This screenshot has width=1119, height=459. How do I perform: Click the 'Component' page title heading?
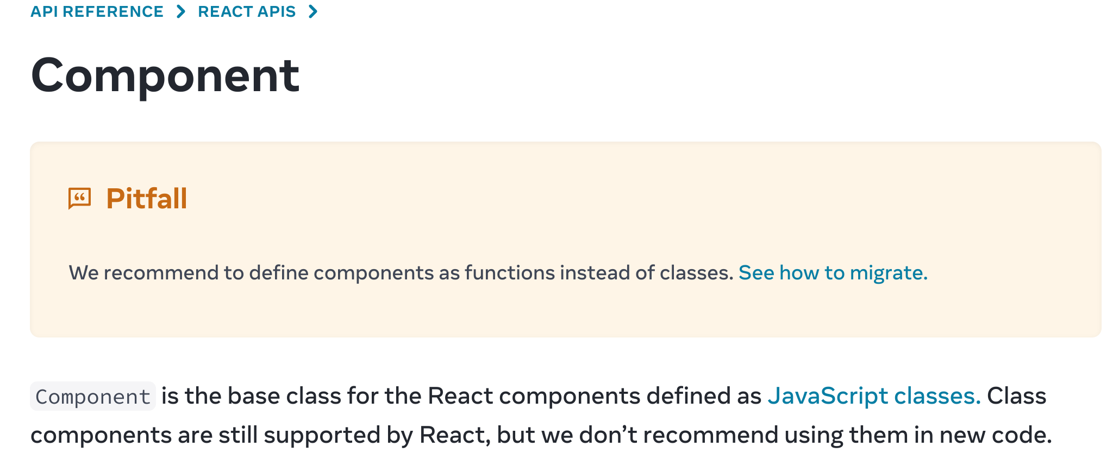click(x=165, y=75)
